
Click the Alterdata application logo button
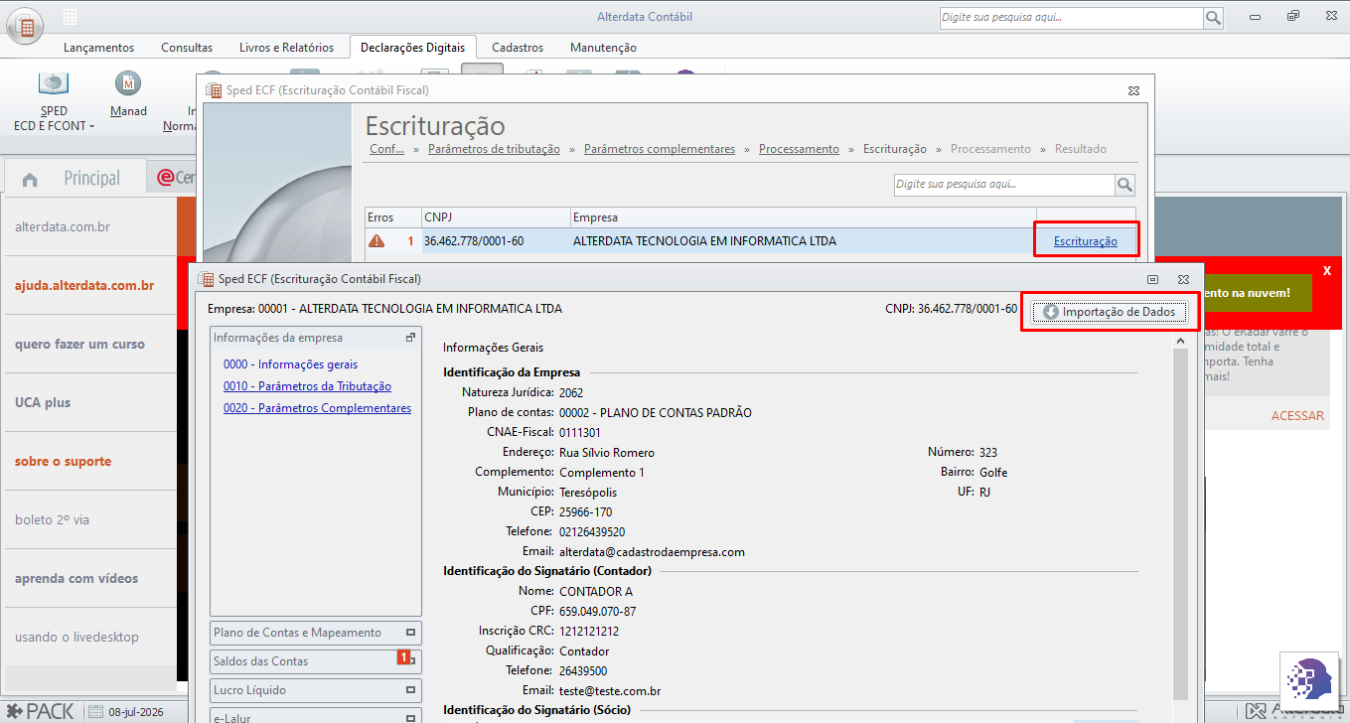point(25,25)
